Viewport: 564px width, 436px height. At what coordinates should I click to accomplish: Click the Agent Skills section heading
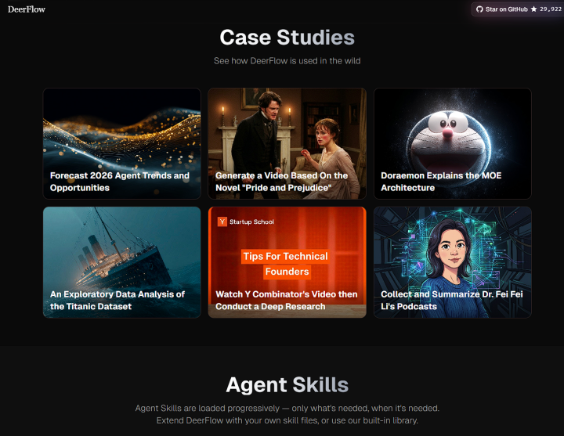click(x=287, y=384)
